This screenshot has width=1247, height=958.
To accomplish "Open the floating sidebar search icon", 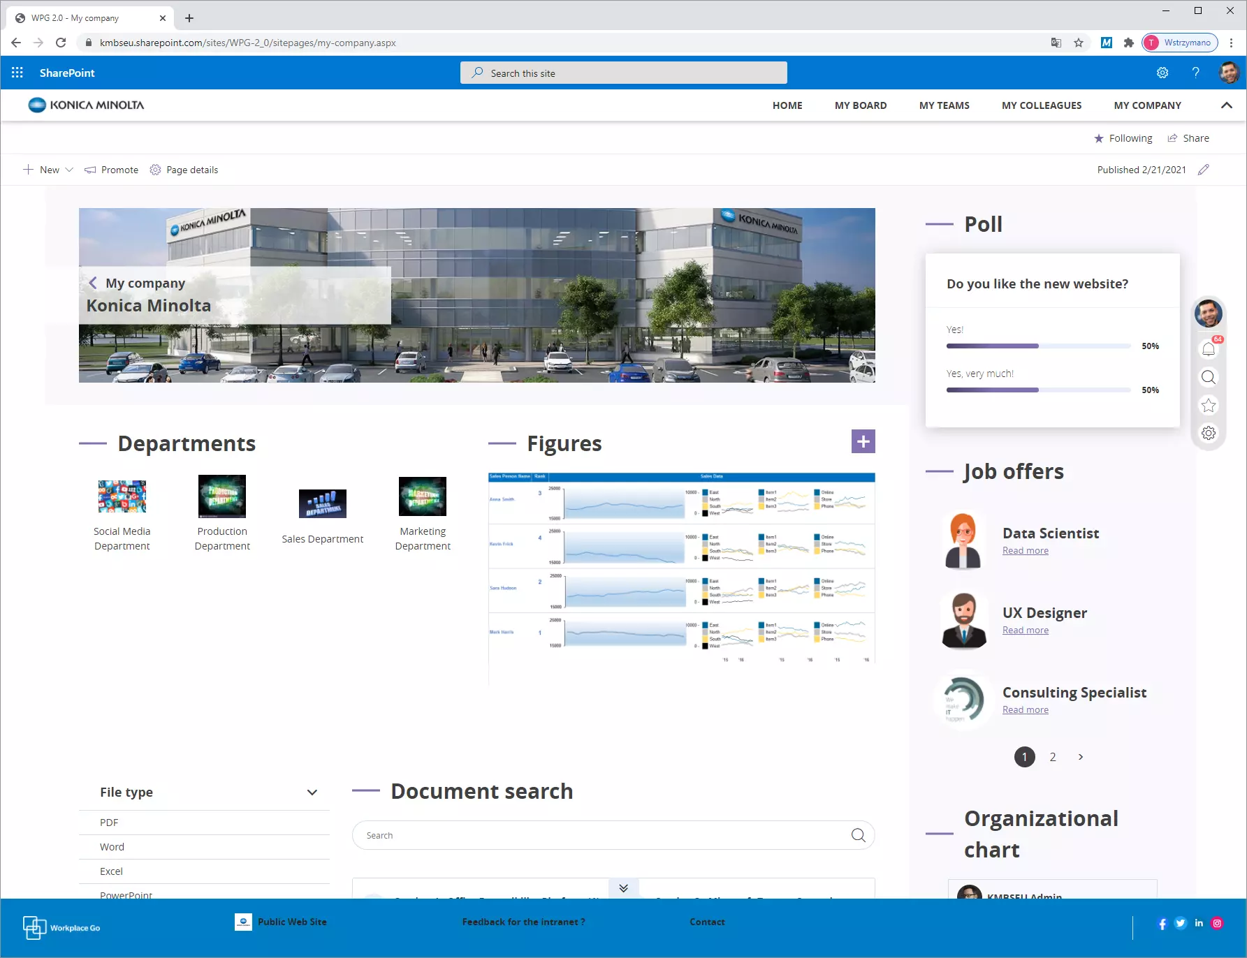I will tap(1209, 378).
